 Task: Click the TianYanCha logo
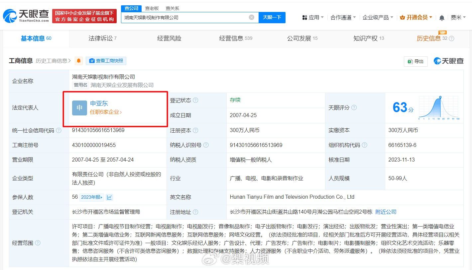[26, 16]
